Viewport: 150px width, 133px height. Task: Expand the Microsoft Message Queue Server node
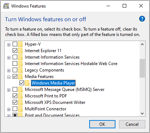(x=9, y=90)
